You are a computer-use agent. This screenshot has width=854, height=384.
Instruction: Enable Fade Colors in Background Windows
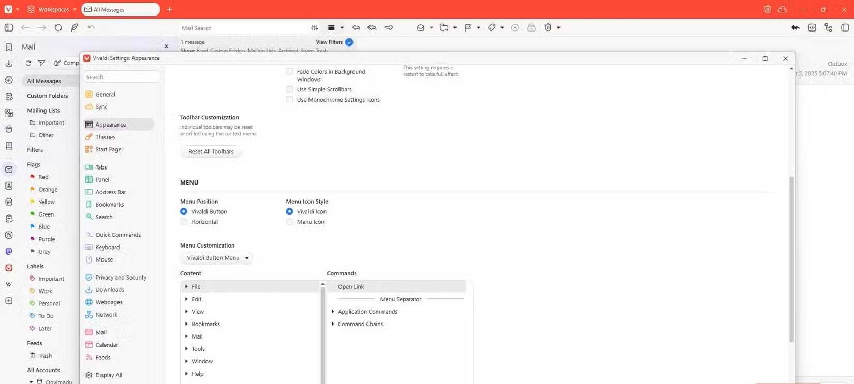(x=290, y=72)
